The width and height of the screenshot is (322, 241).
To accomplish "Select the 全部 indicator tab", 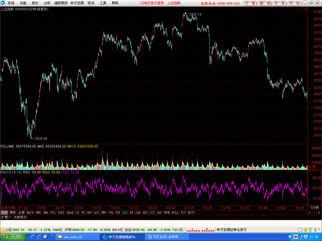I will tap(21, 213).
